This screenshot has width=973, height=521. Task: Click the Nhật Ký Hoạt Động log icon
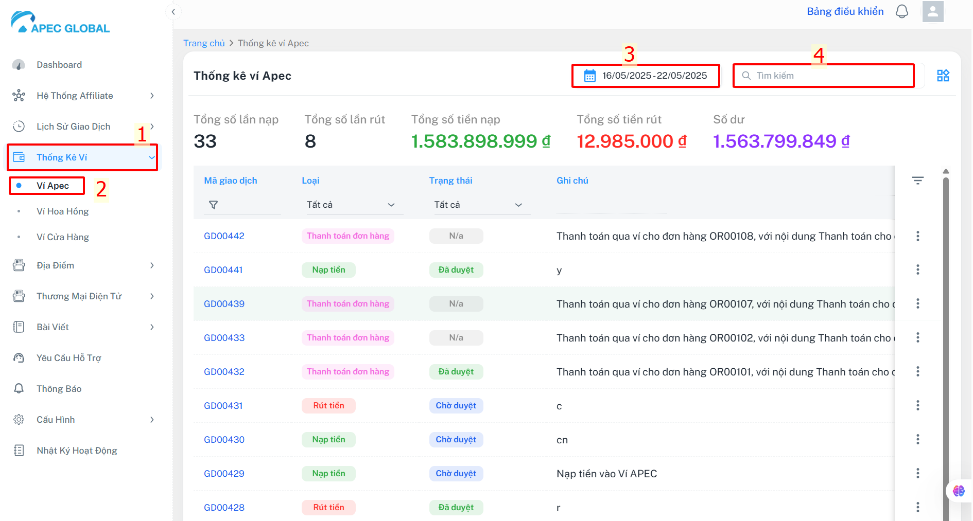(19, 451)
